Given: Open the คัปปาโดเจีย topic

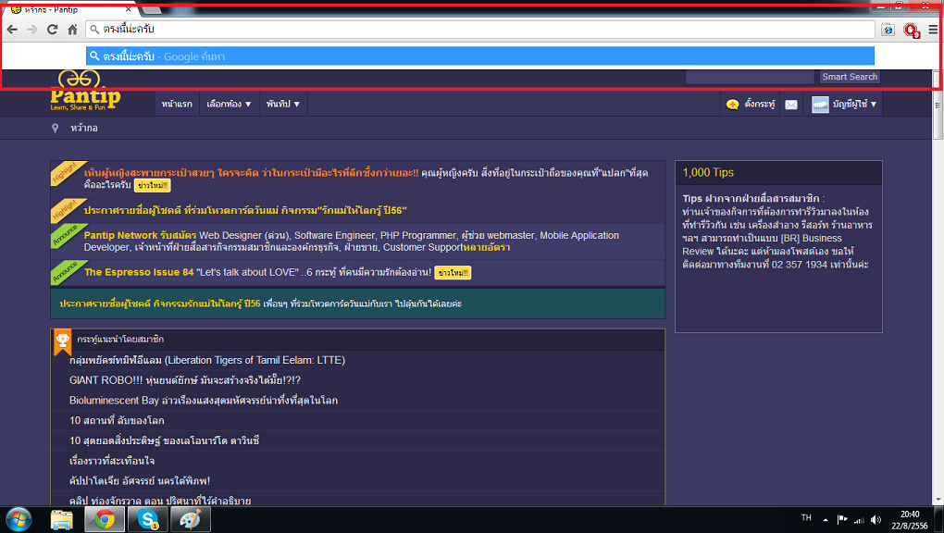Looking at the screenshot, I should (x=140, y=480).
